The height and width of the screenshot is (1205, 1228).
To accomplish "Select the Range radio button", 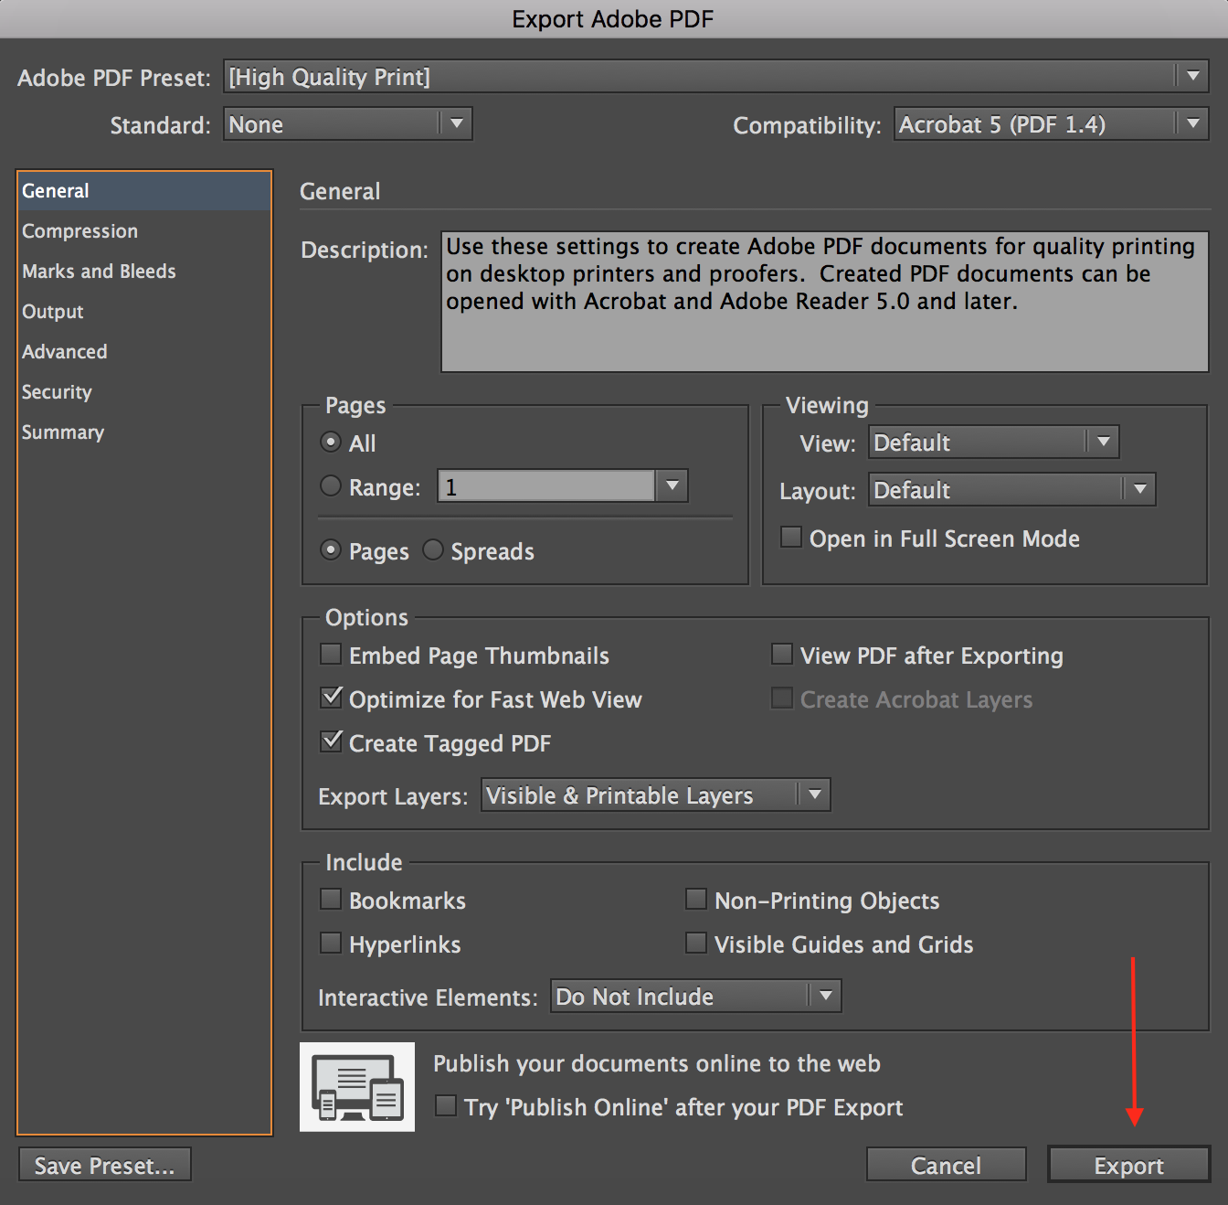I will point(331,486).
